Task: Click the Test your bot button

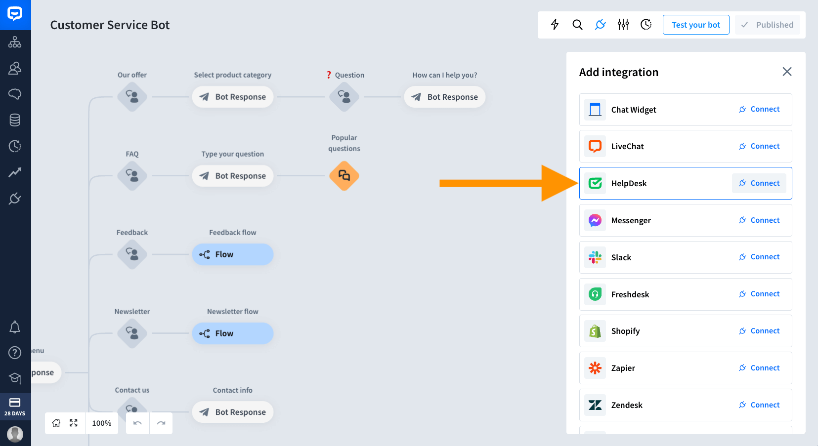Action: point(696,25)
